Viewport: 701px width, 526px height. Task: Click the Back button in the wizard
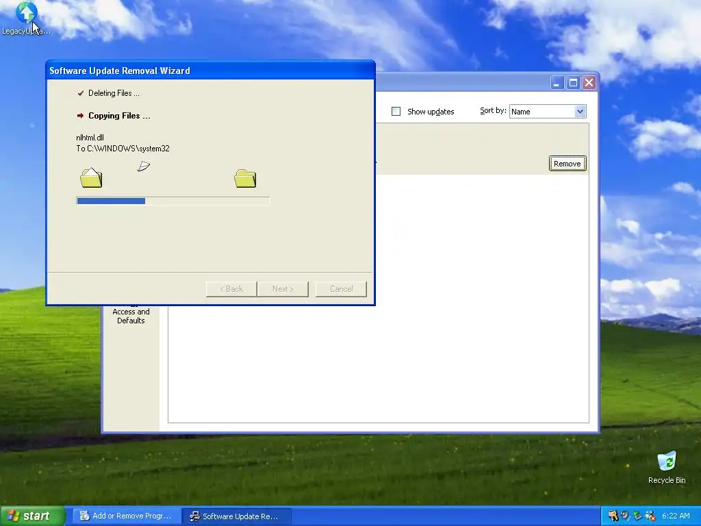pos(231,289)
